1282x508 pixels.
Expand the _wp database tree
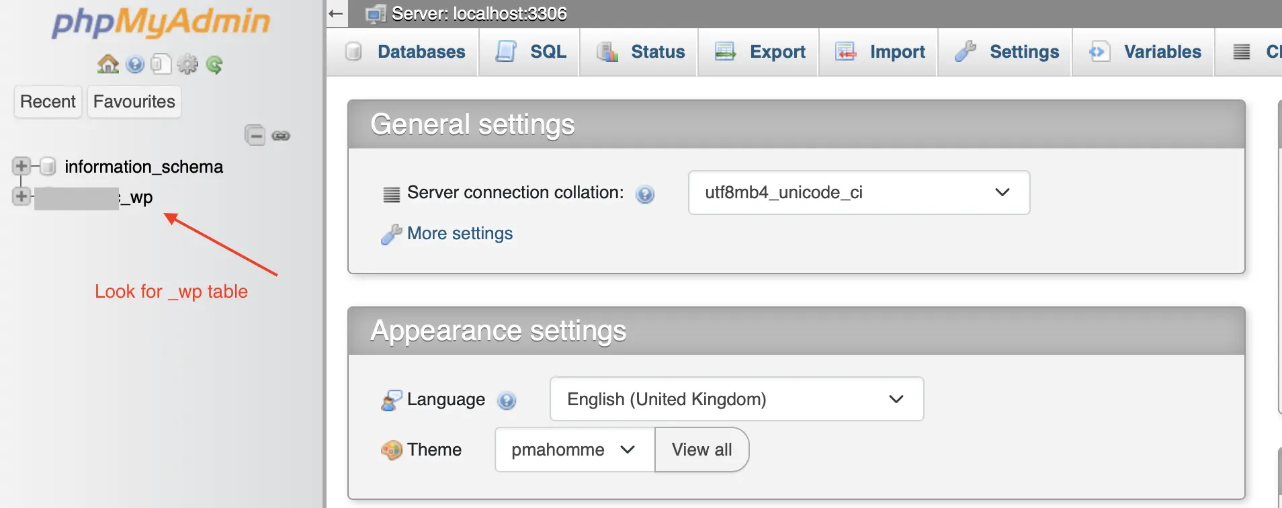click(22, 196)
